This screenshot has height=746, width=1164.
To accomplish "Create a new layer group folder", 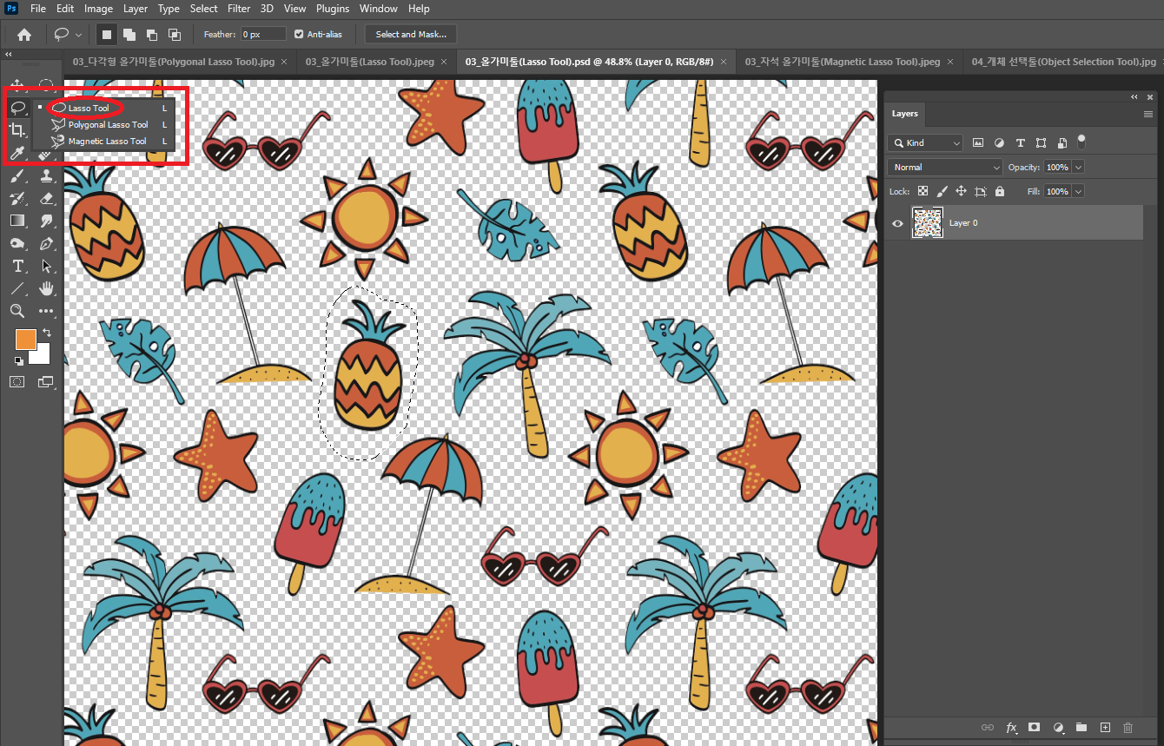I will 1081,727.
